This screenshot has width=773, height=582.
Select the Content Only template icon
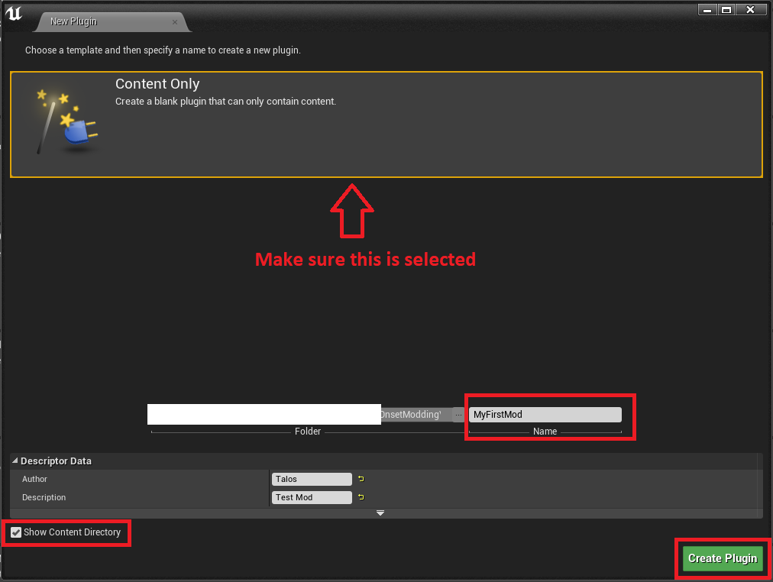[66, 121]
